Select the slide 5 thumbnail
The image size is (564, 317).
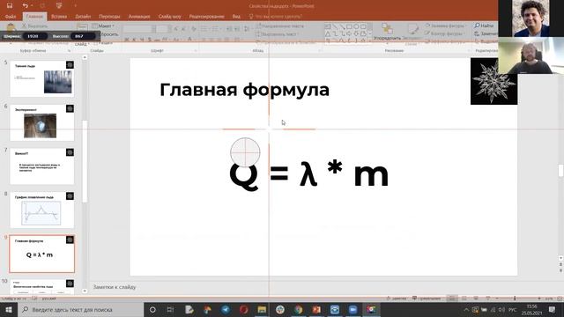coord(41,78)
